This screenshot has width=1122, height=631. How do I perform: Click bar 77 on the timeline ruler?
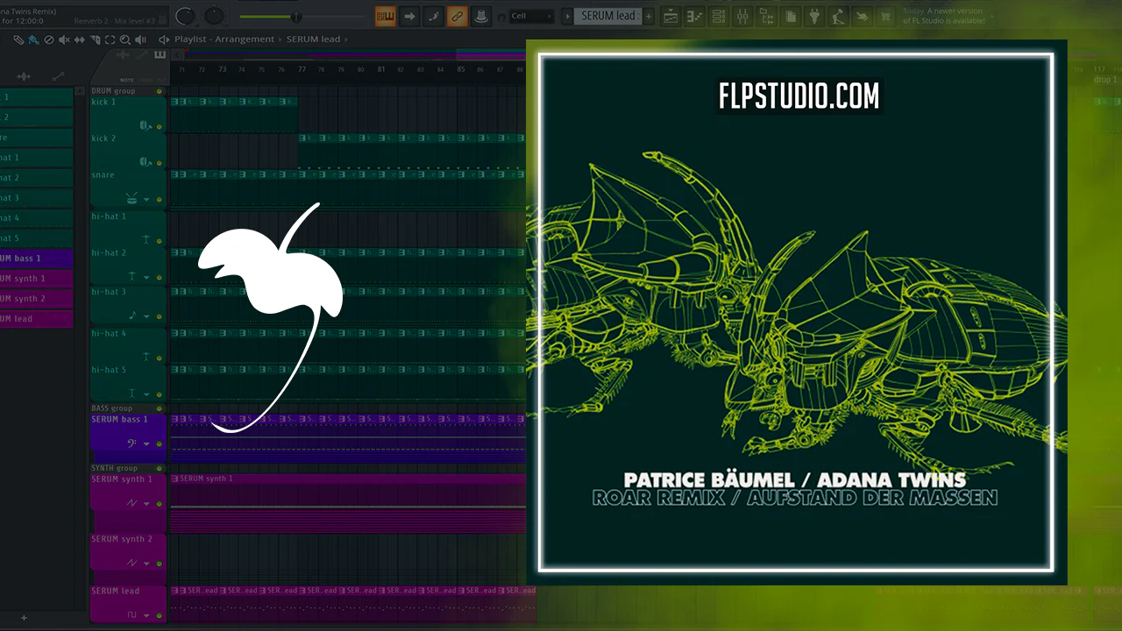click(302, 68)
